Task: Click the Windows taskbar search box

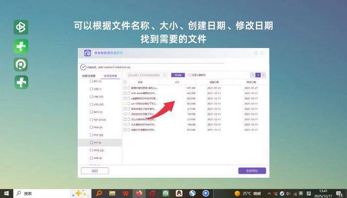Action: coord(52,194)
